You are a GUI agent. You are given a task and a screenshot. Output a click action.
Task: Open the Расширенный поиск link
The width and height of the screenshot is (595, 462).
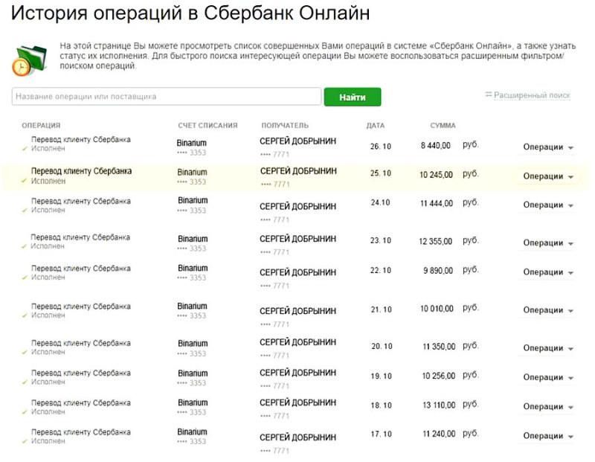(x=532, y=95)
